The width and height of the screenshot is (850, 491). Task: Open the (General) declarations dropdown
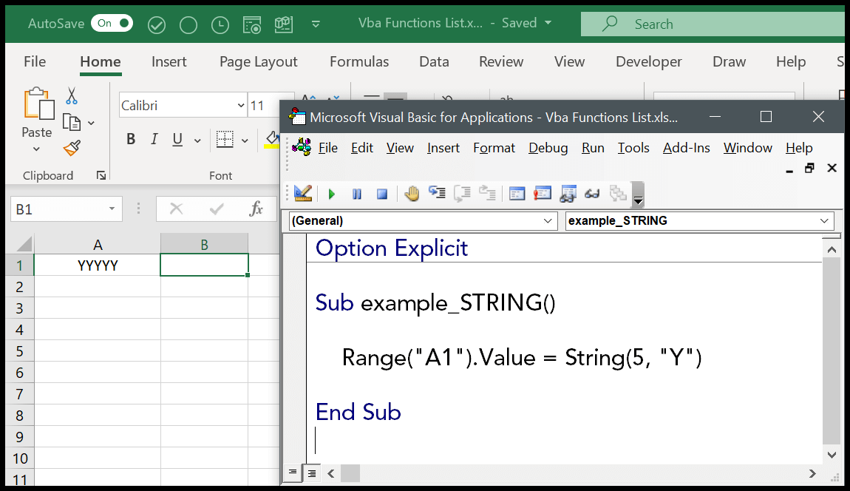click(x=548, y=220)
